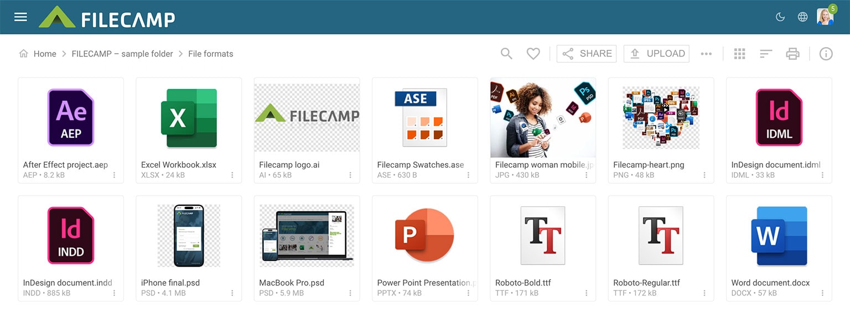Screen dimensions: 850x317
Task: Click the file name Filecamp Swatches.ase
Action: point(421,165)
